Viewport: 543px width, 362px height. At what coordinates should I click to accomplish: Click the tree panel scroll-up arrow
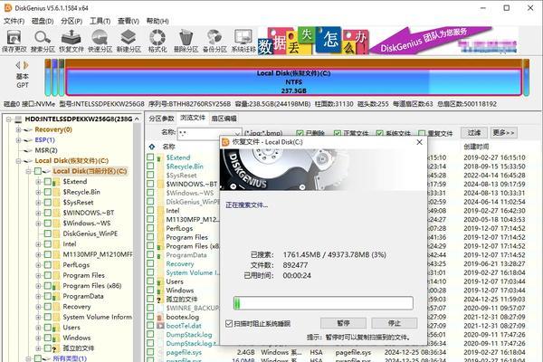tap(138, 119)
